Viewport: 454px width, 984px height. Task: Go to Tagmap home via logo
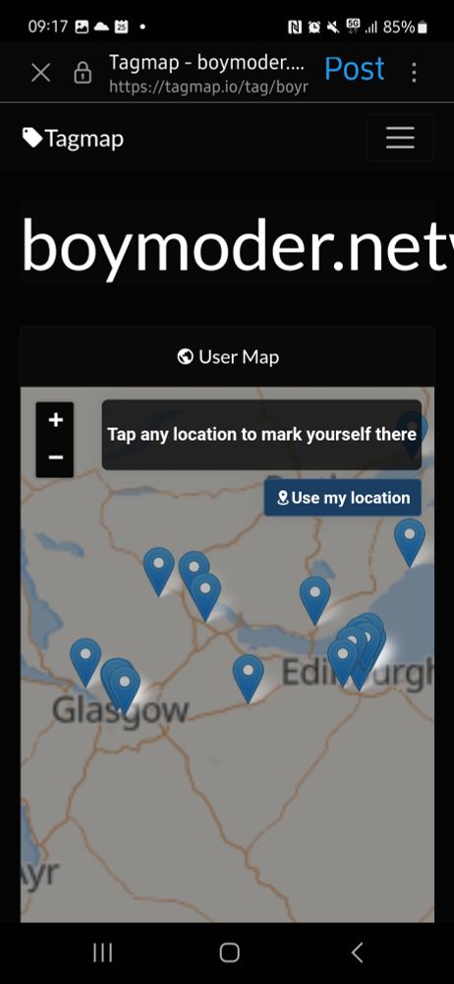pyautogui.click(x=73, y=138)
